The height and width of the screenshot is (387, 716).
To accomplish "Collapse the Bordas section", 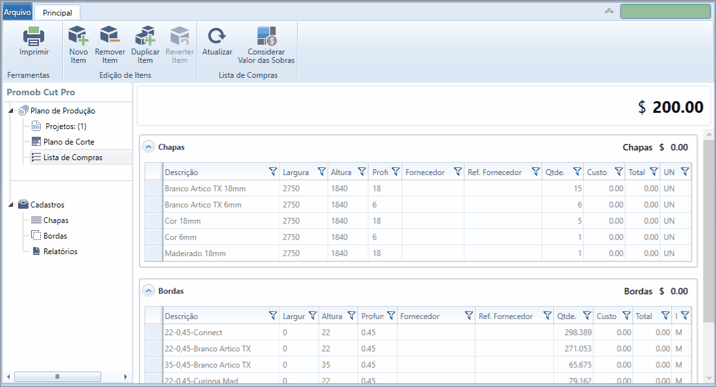I will (149, 290).
